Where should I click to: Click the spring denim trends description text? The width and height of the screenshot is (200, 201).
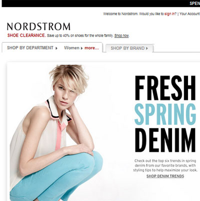(165, 165)
